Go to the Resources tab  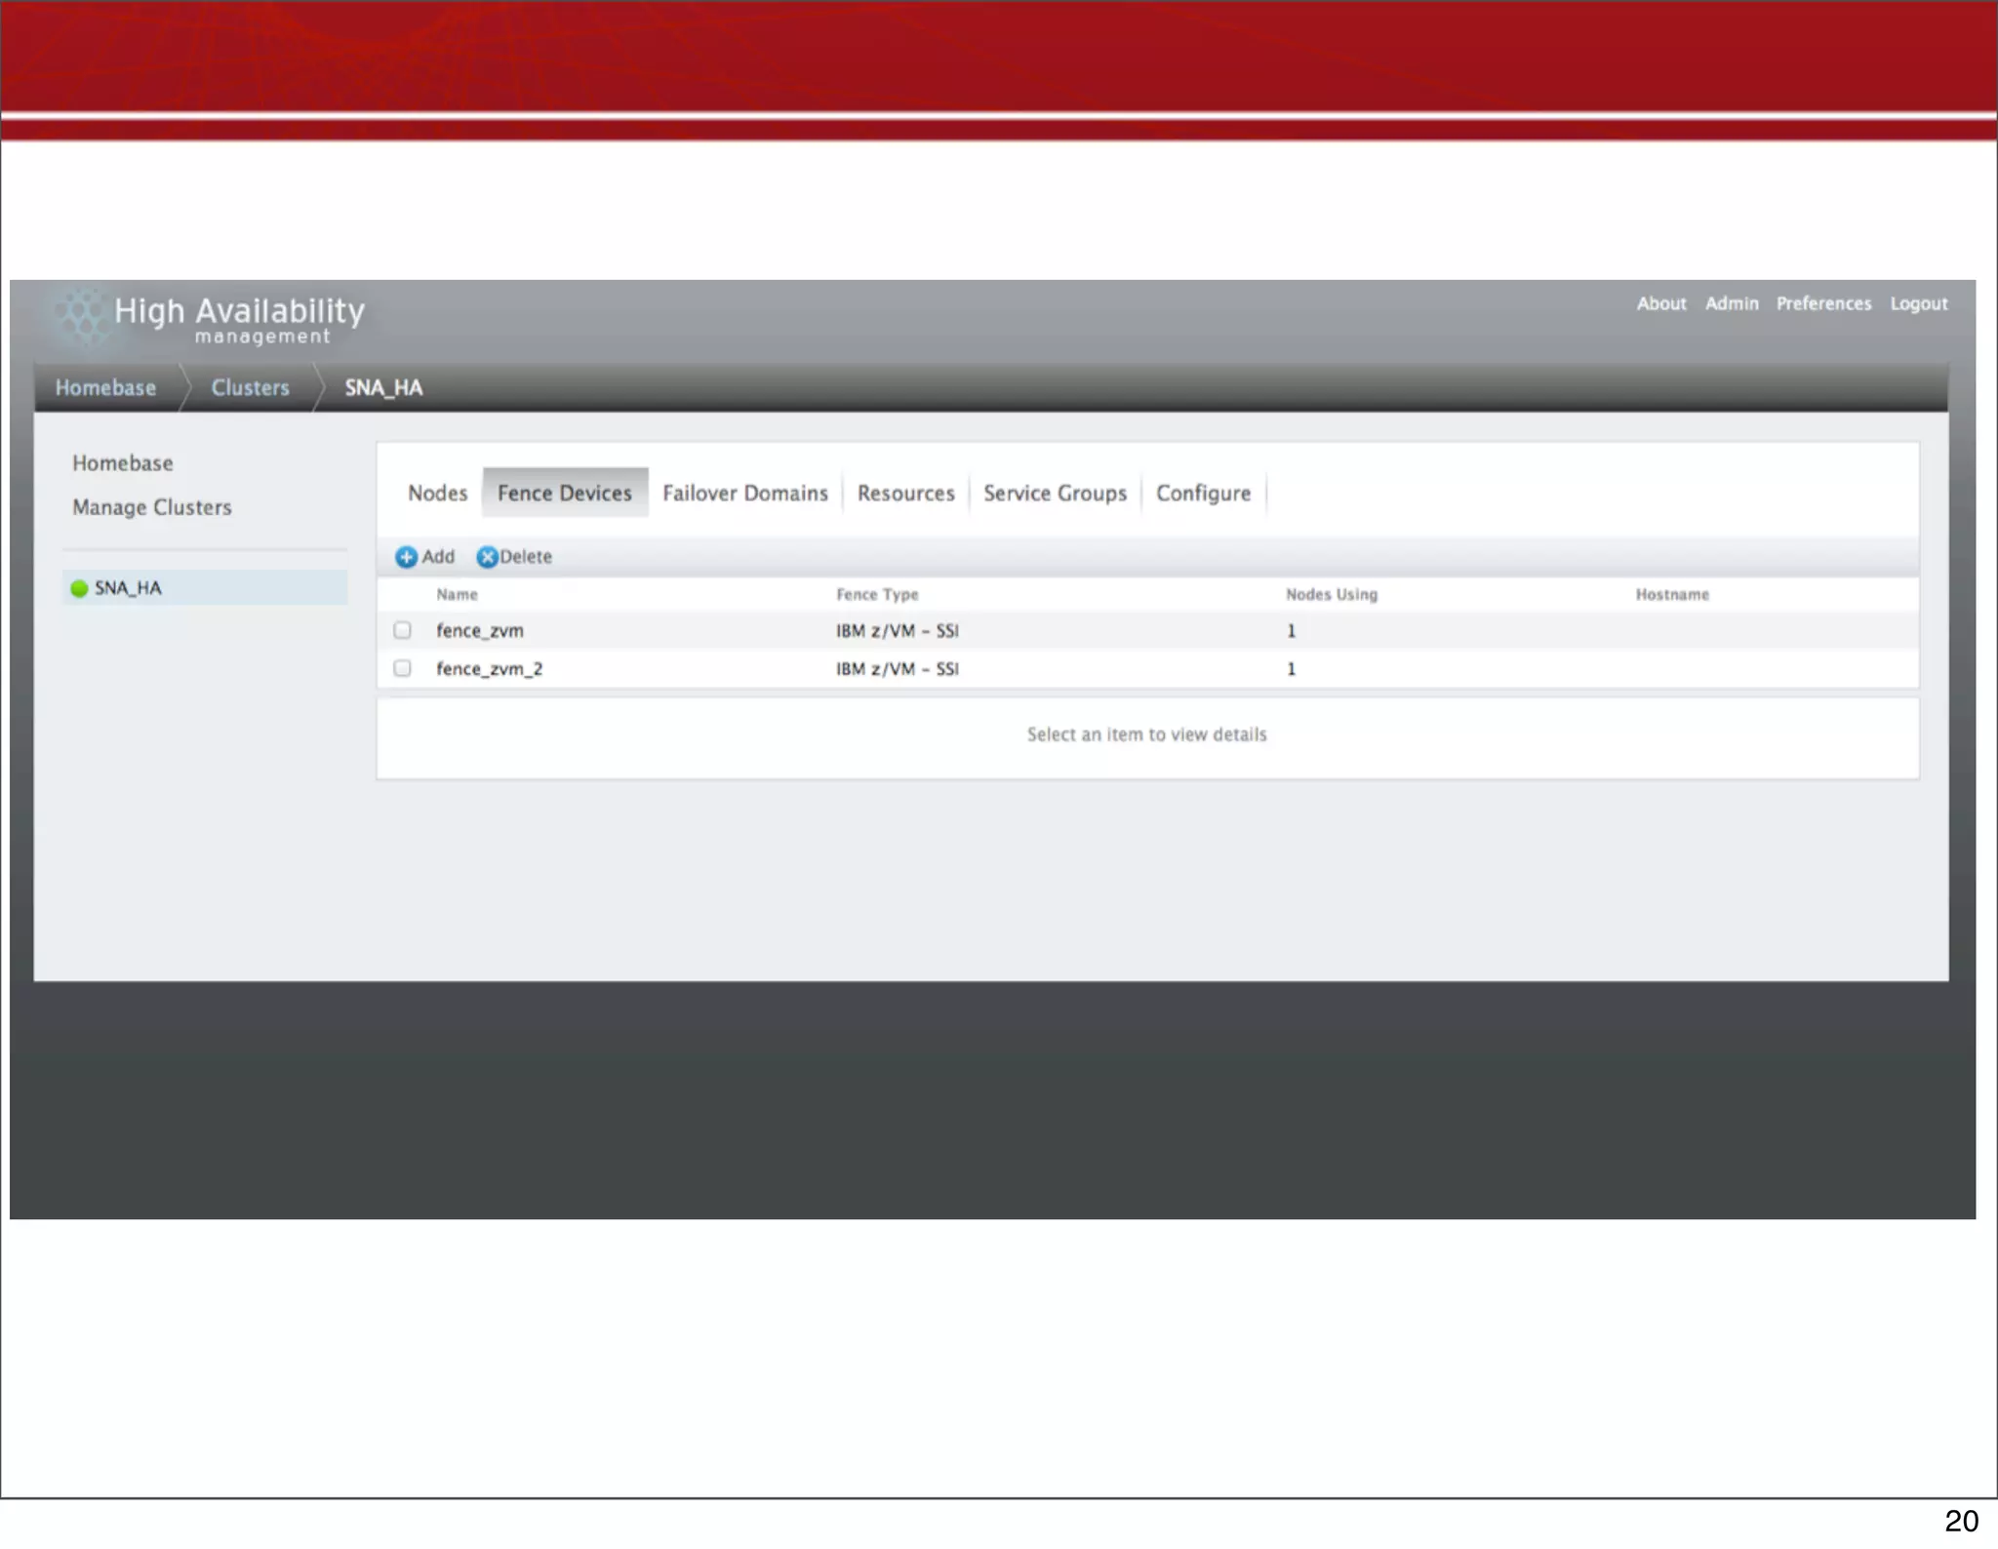tap(905, 494)
